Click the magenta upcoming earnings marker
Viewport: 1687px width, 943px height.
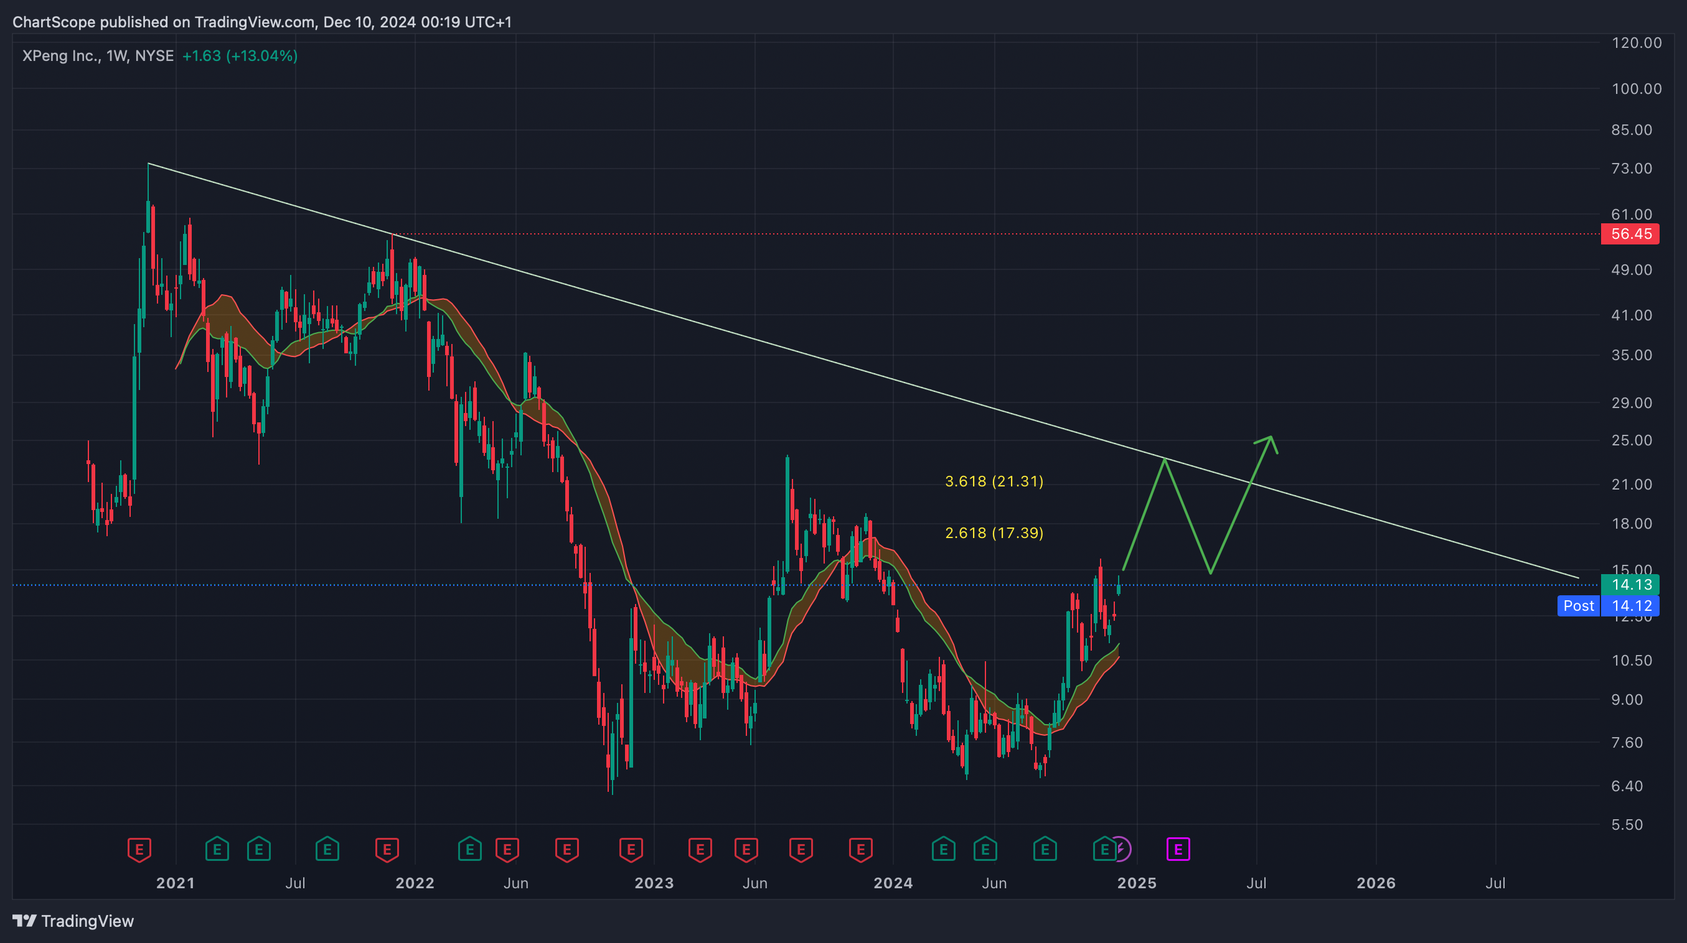coord(1178,850)
